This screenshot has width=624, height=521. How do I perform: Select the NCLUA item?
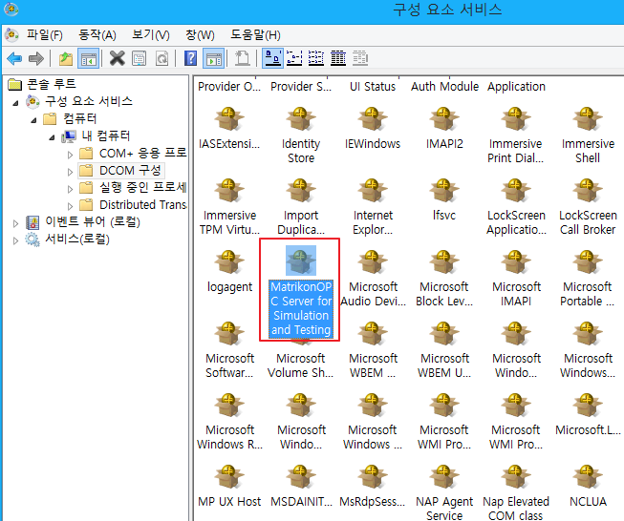[x=588, y=486]
